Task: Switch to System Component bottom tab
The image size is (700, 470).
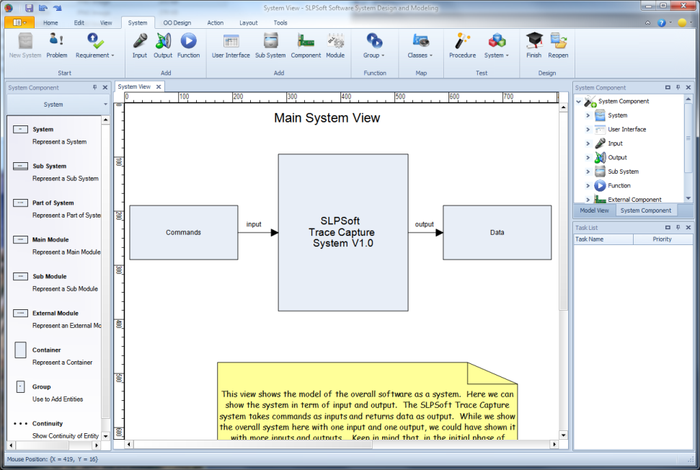Action: (645, 210)
